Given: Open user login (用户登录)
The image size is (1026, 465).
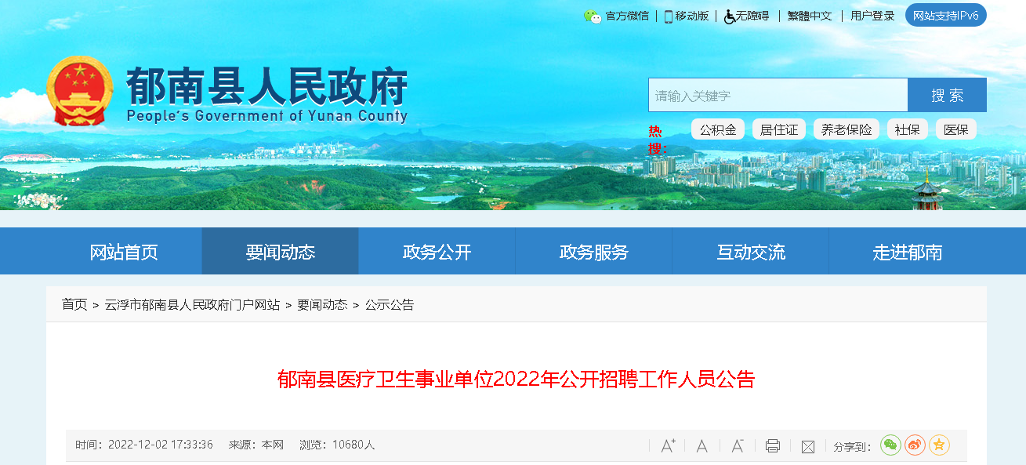Looking at the screenshot, I should click(872, 16).
